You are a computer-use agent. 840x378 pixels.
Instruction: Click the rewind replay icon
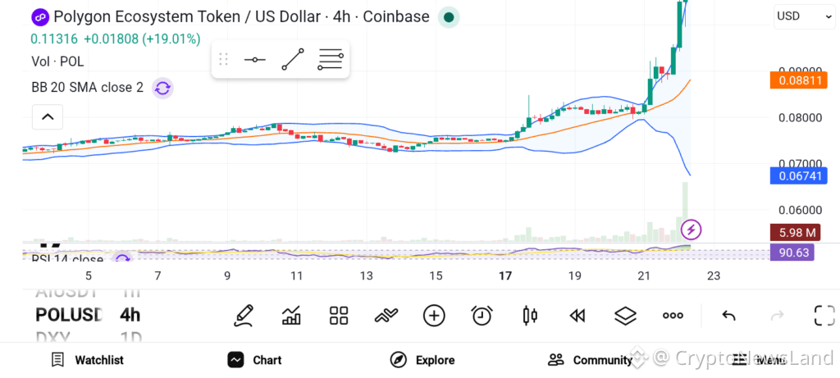(x=577, y=316)
